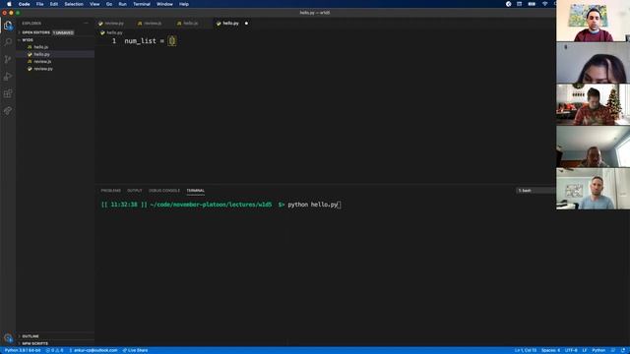The width and height of the screenshot is (630, 354).
Task: Click hello.py breadcrumb file icon
Action: click(x=102, y=32)
